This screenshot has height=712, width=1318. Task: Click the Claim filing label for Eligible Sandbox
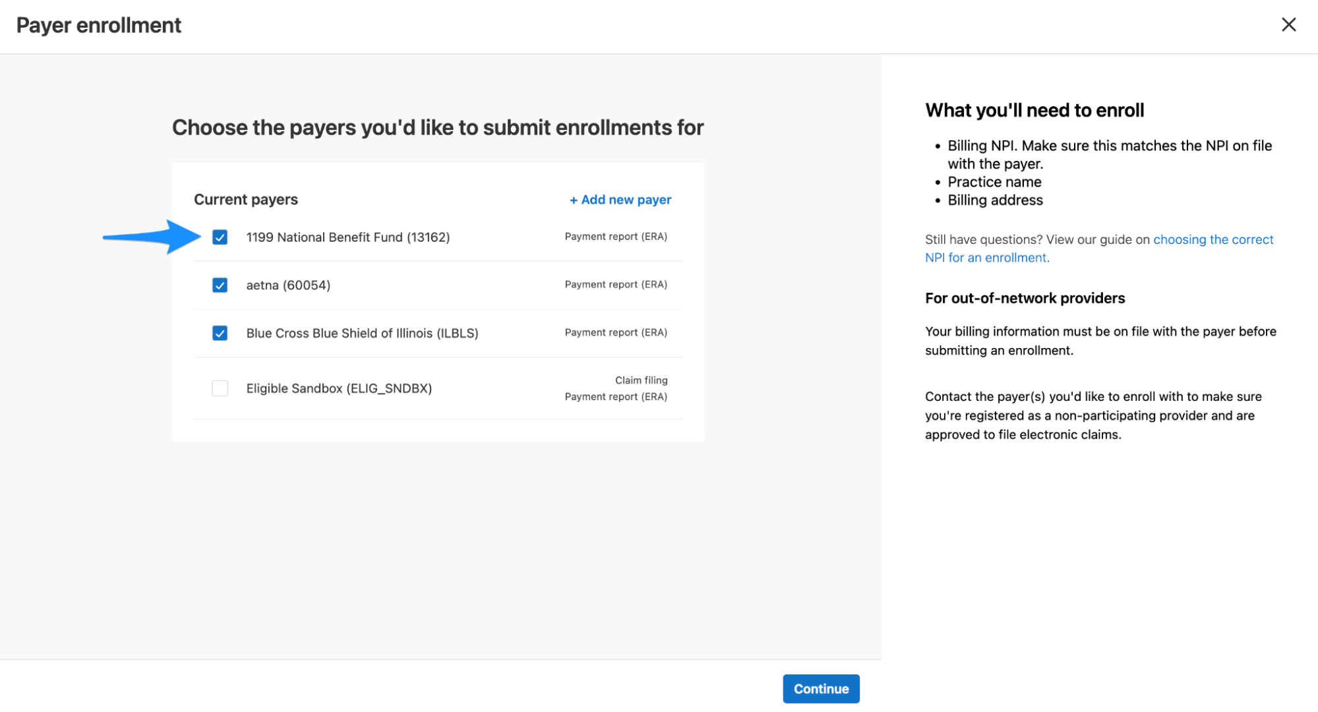641,380
